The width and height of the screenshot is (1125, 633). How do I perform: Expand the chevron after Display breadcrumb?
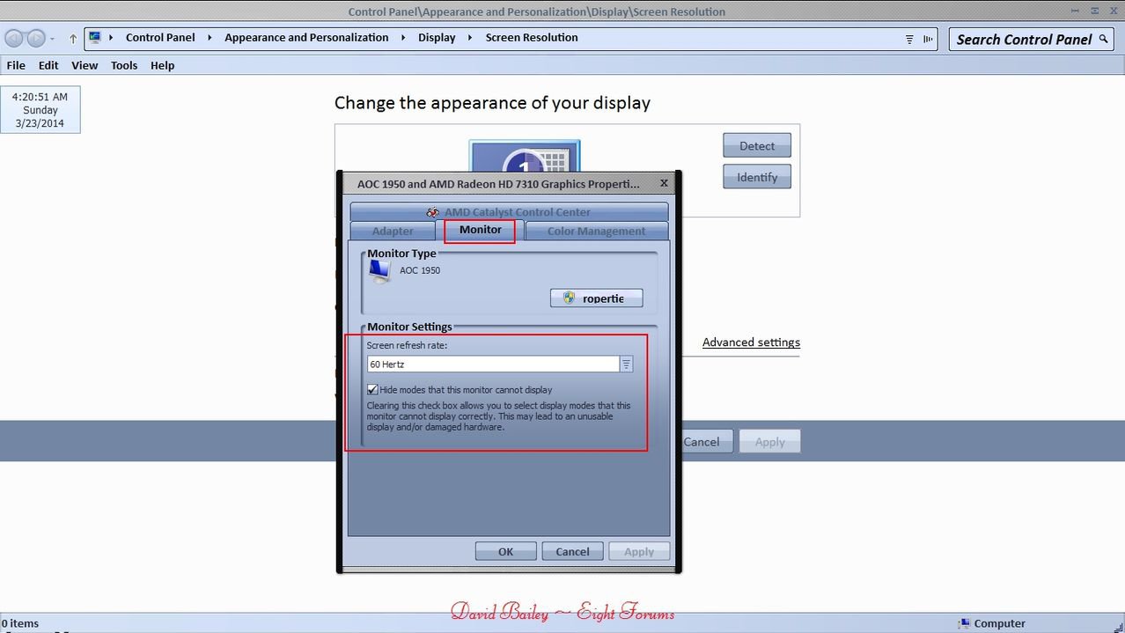[x=471, y=38]
